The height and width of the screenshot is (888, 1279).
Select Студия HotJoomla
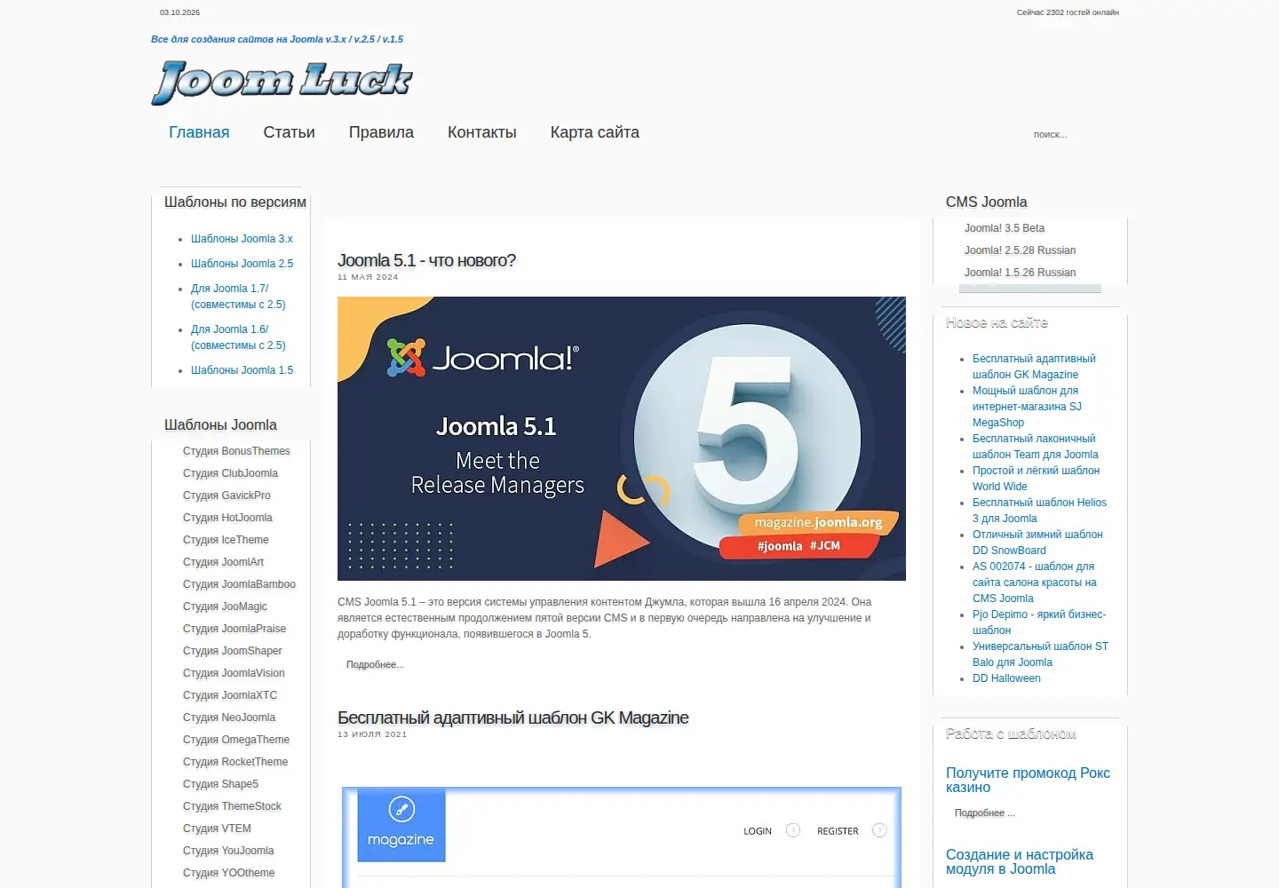point(227,518)
